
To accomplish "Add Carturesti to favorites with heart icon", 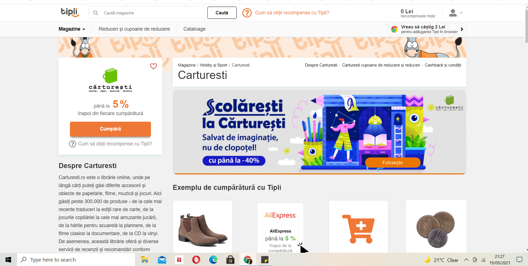I will pyautogui.click(x=153, y=66).
